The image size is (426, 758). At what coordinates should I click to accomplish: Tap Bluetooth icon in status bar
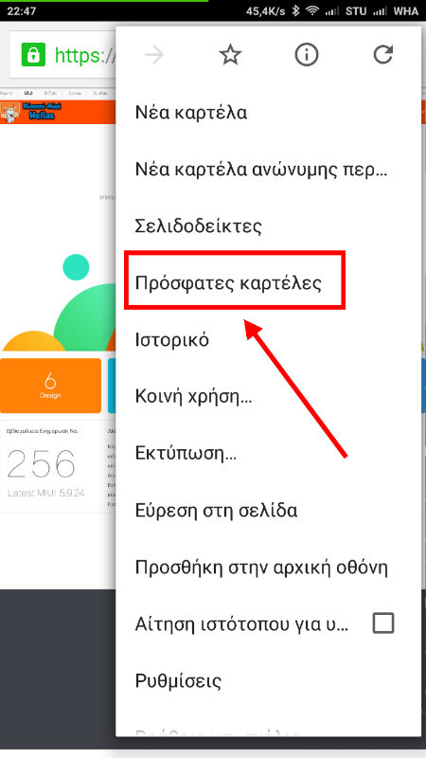coord(295,10)
